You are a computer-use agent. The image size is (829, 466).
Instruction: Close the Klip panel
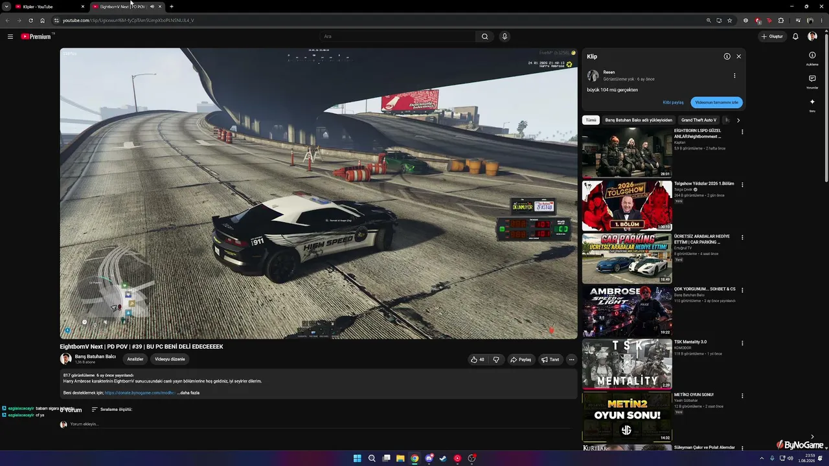(738, 56)
